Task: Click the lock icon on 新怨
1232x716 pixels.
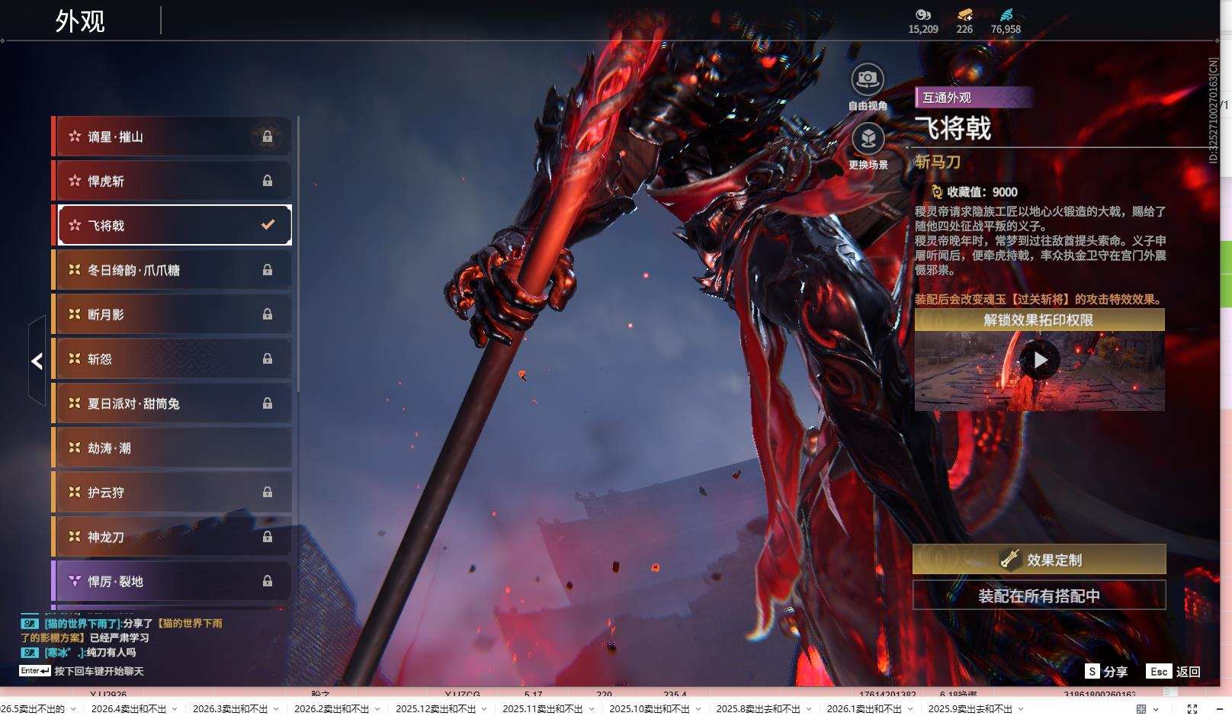Action: click(x=268, y=358)
